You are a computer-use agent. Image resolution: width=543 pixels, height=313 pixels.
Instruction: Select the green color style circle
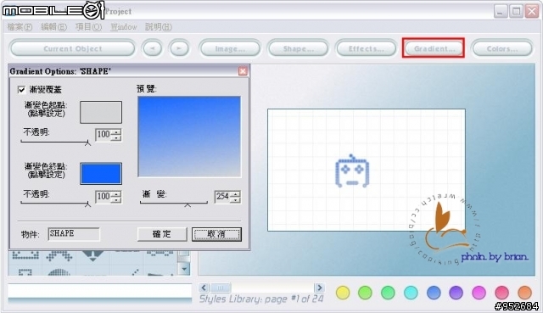(x=388, y=293)
